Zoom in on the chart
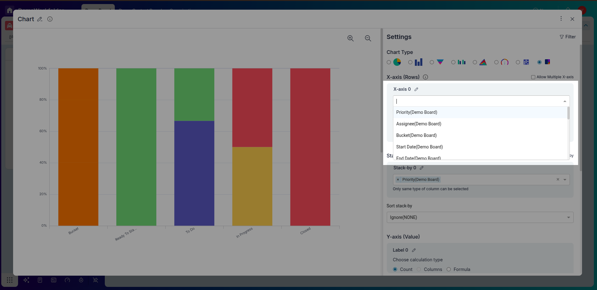Screen dimensions: 597x290 tap(351, 38)
